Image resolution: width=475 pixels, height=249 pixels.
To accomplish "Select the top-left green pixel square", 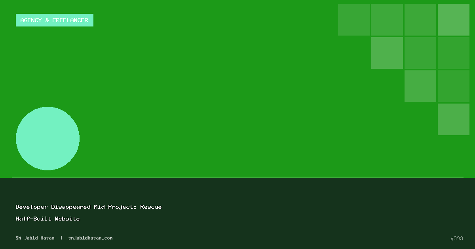I will 354,20.
